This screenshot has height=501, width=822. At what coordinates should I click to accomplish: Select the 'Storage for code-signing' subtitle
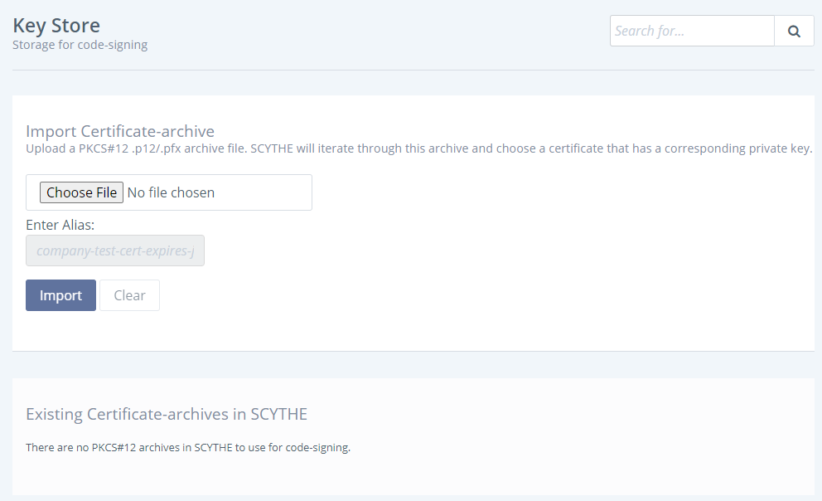[80, 45]
